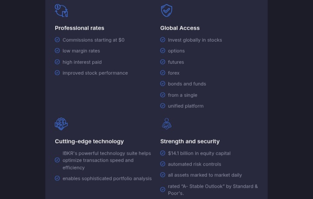Click the Global Access heading
This screenshot has height=199, width=313.
pos(180,28)
